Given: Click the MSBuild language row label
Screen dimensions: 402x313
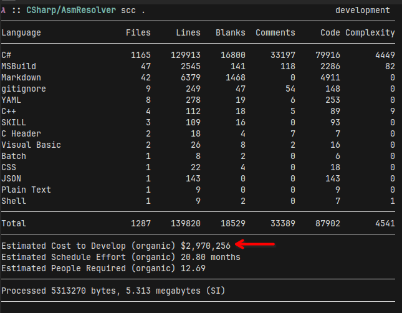Looking at the screenshot, I should tap(19, 67).
